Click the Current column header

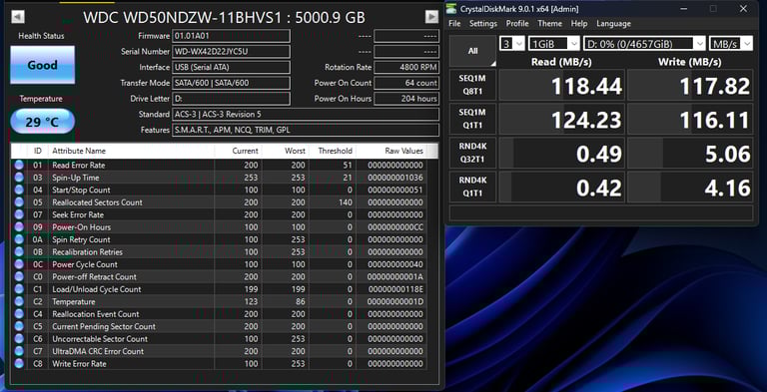point(238,151)
